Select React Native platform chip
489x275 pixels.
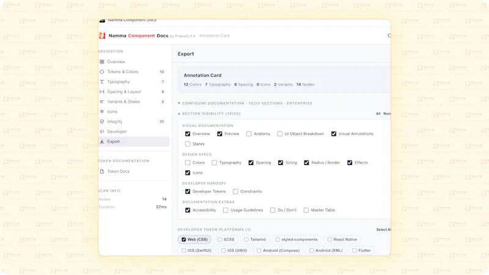point(342,240)
